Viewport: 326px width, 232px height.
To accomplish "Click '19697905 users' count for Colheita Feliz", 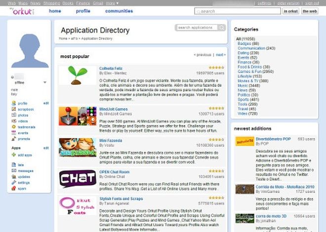I will (x=210, y=73).
